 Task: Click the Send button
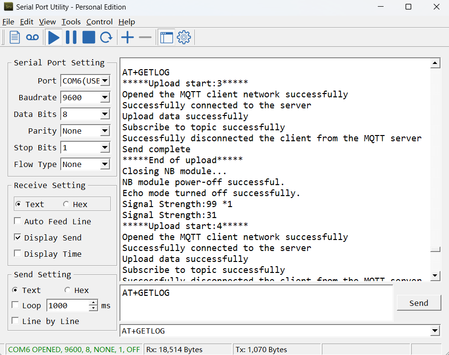point(418,303)
